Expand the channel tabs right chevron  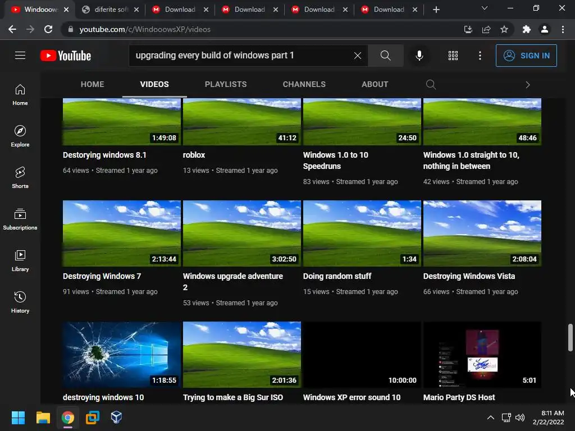tap(528, 85)
